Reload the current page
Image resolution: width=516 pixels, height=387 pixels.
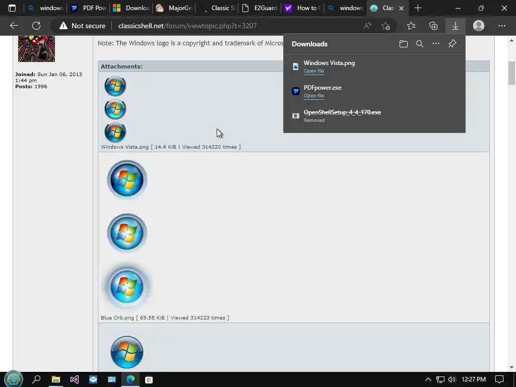[36, 26]
